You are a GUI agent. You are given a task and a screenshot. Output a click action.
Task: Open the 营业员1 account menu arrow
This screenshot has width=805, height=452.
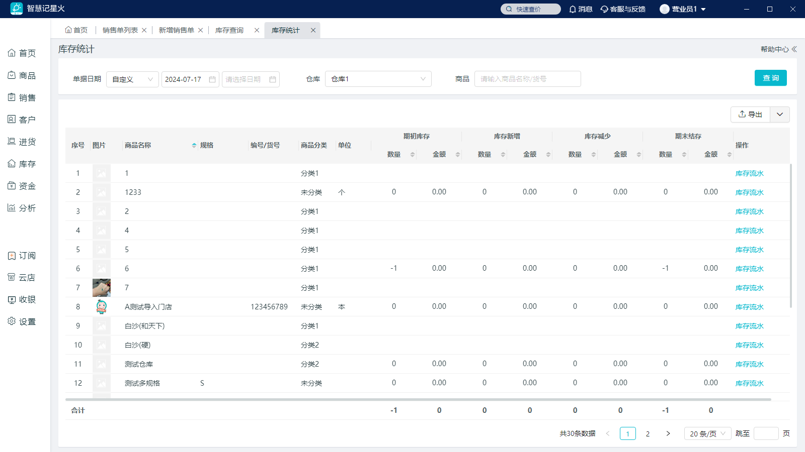pyautogui.click(x=703, y=9)
